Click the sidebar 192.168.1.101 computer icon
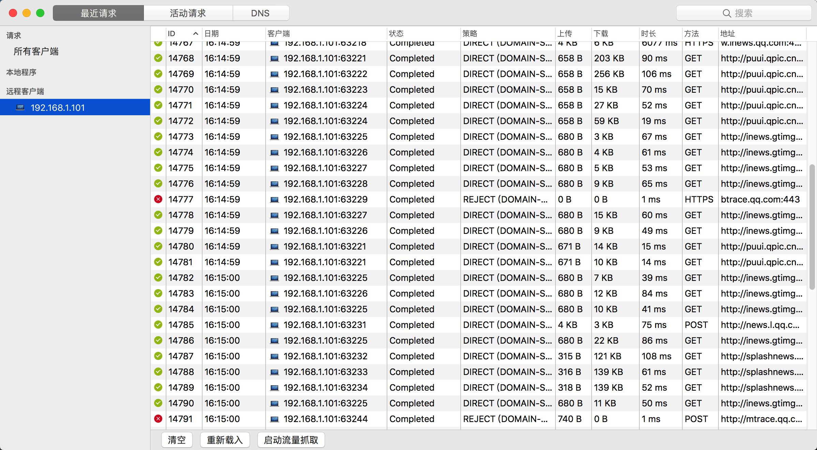Screen dimensions: 817x450 tap(20, 107)
